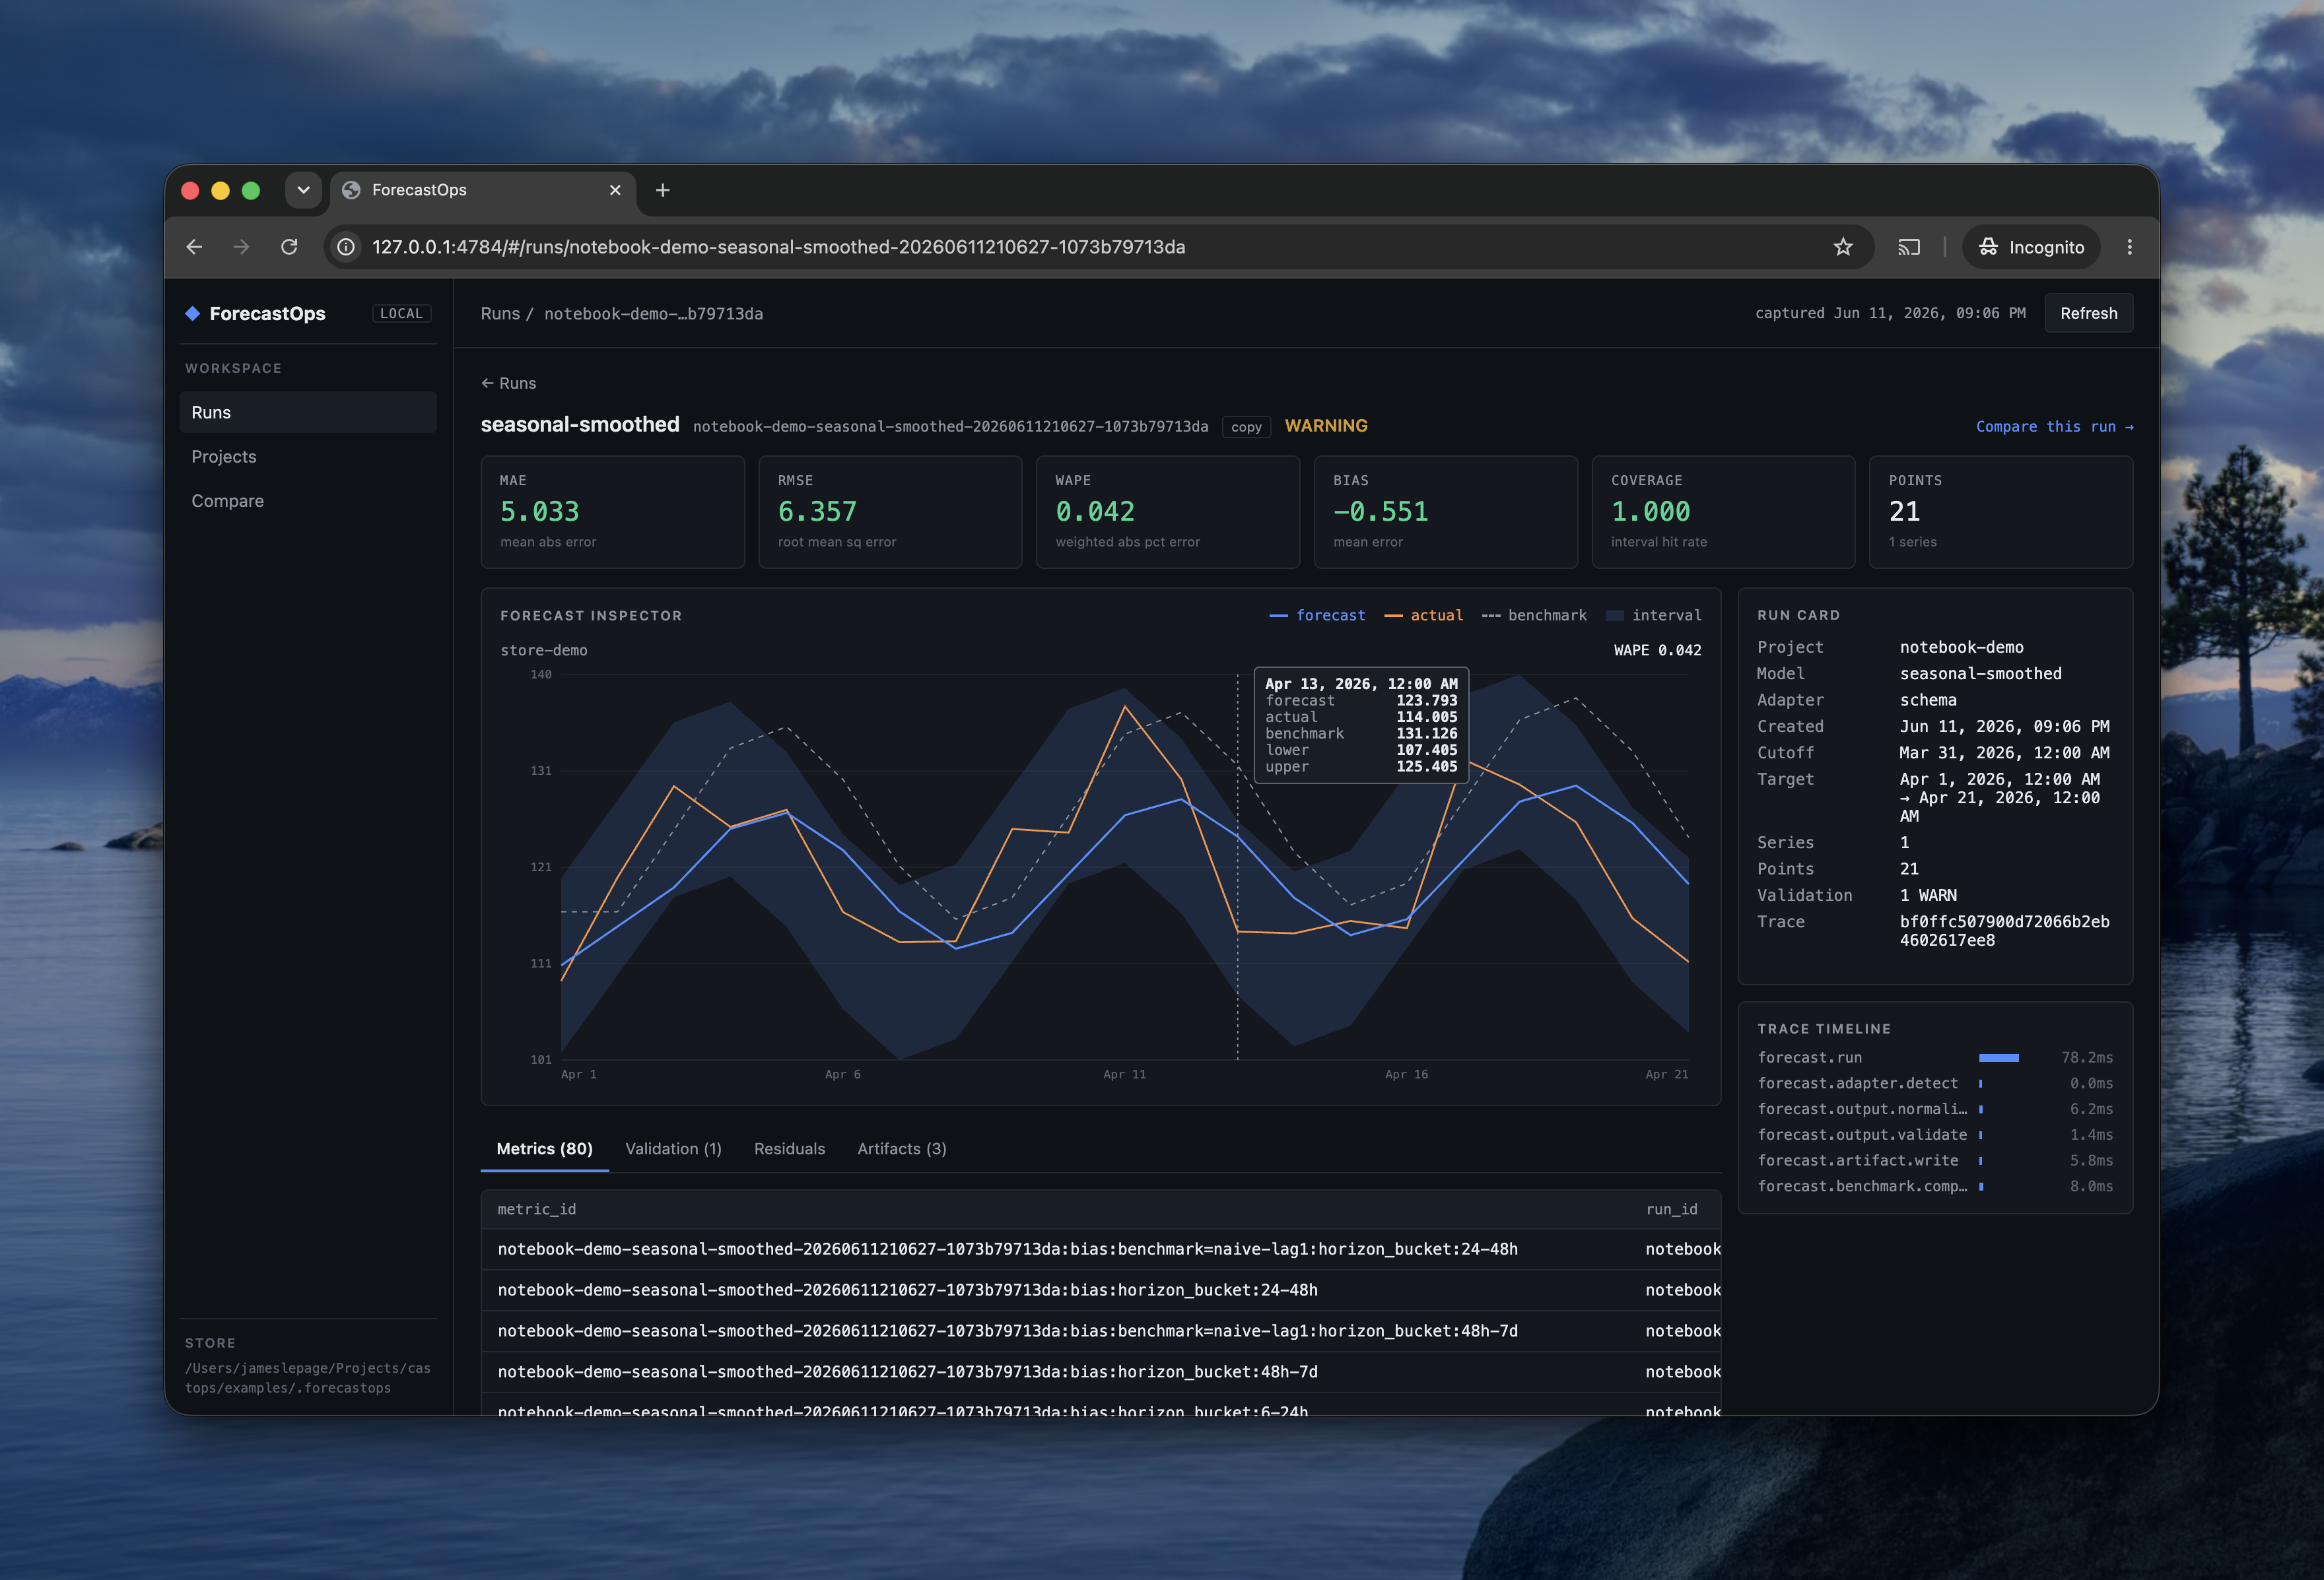Click the notebook-demo project value in Run Card
Viewport: 2324px width, 1580px height.
click(1961, 647)
